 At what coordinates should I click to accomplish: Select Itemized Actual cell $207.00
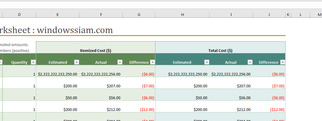(x=101, y=83)
